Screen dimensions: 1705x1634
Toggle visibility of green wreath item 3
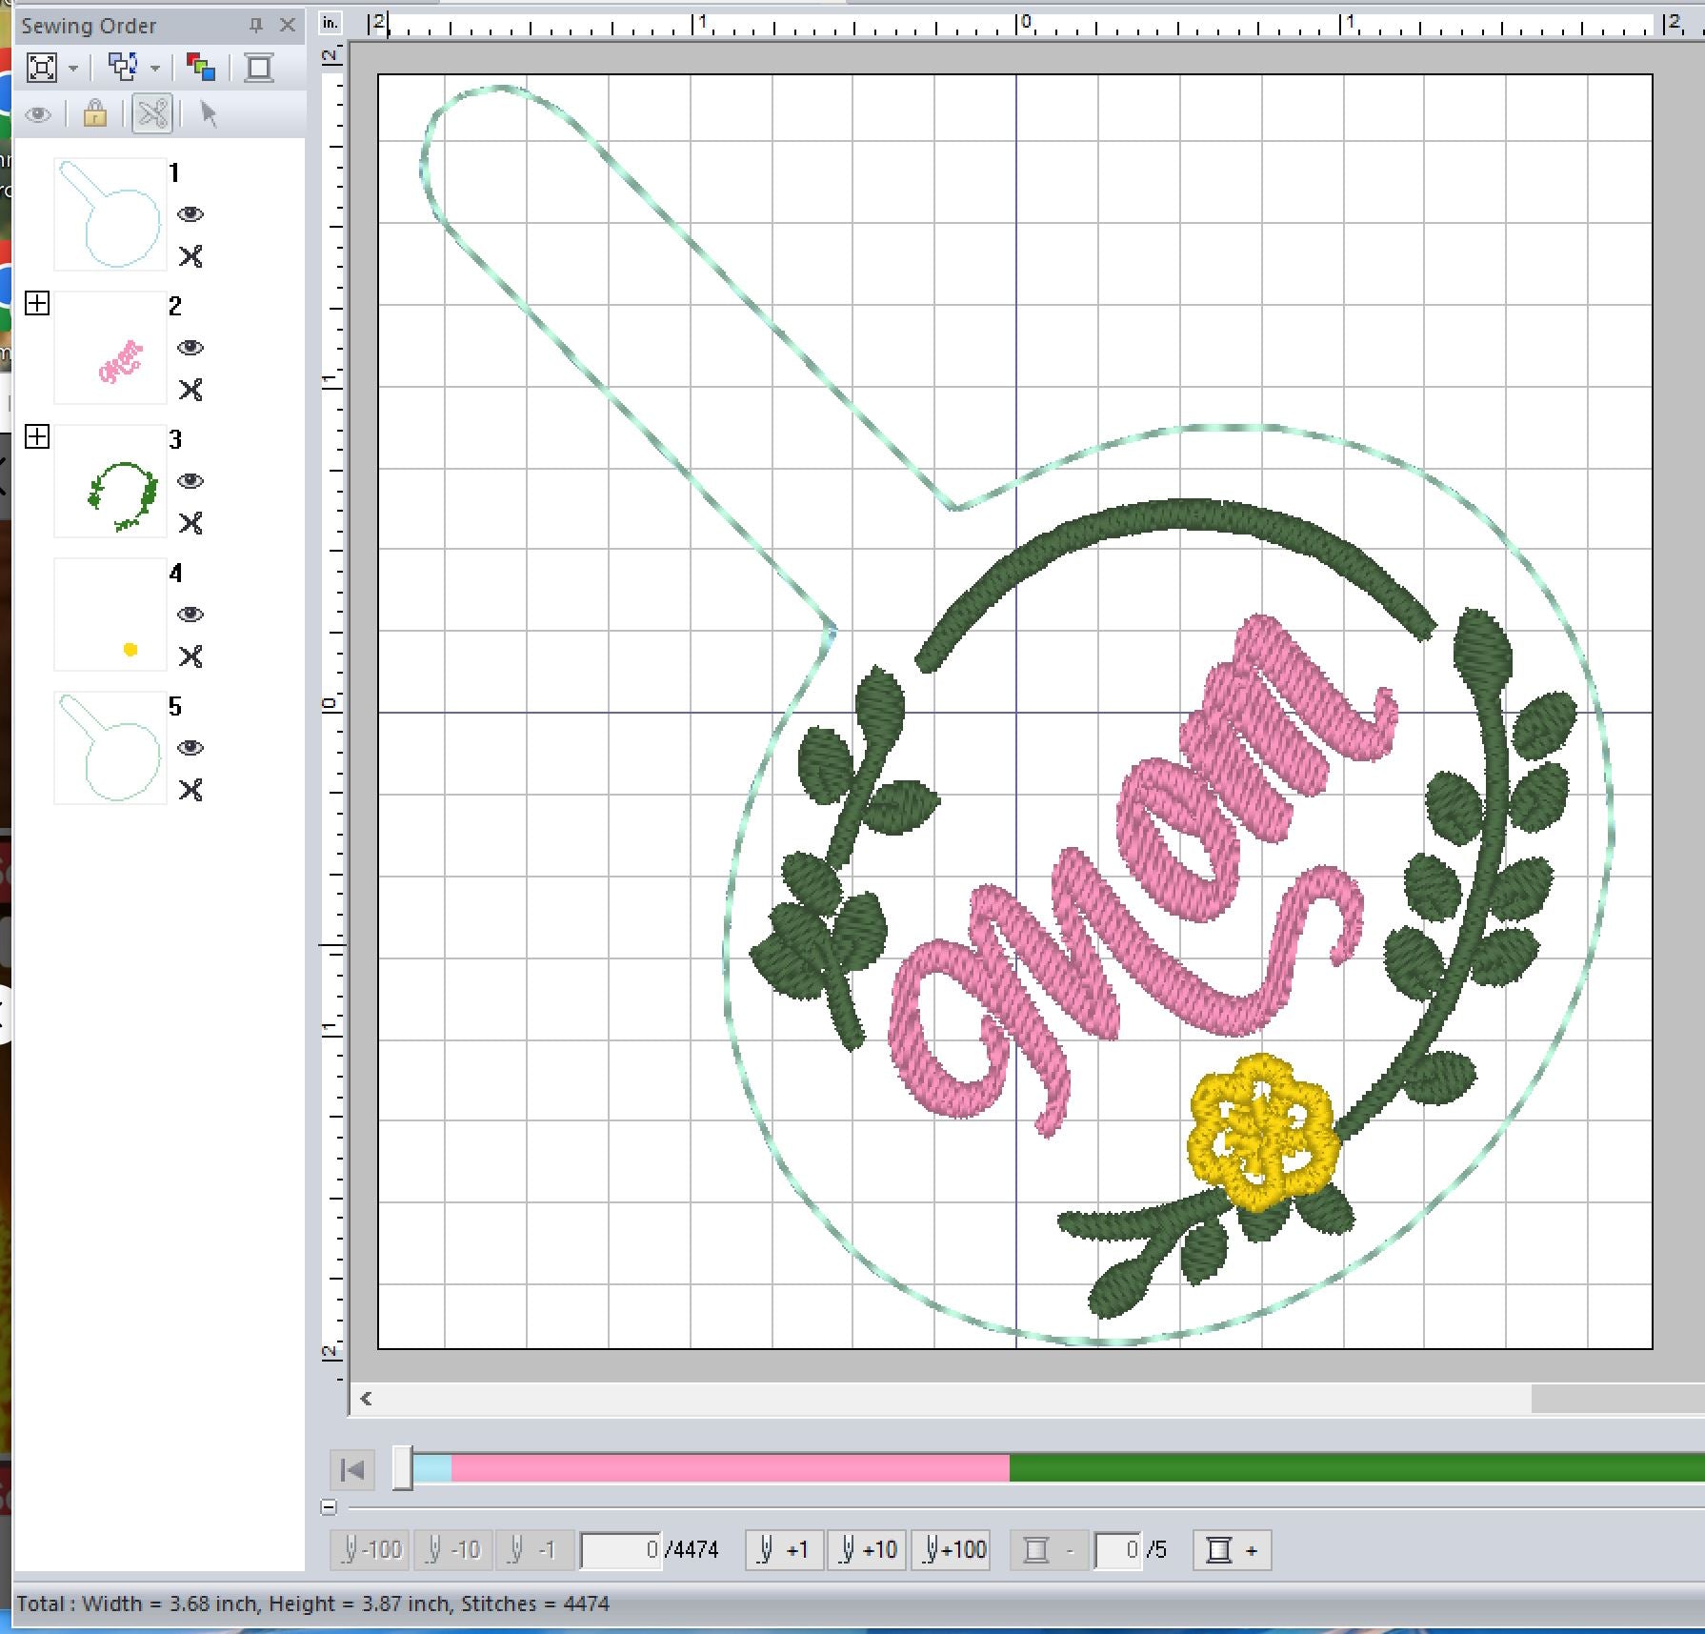pyautogui.click(x=191, y=481)
